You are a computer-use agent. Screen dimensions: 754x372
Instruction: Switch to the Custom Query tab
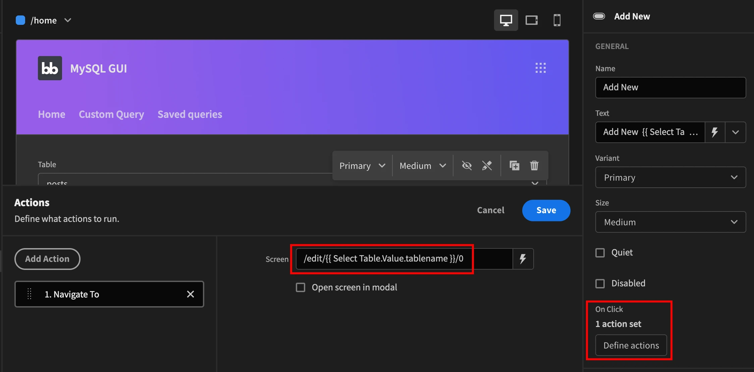111,114
